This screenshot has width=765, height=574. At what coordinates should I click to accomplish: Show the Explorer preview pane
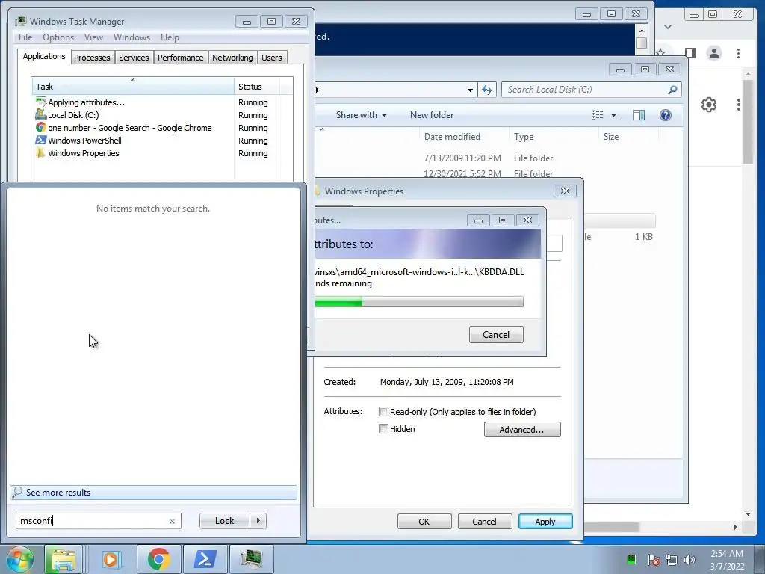coord(638,115)
